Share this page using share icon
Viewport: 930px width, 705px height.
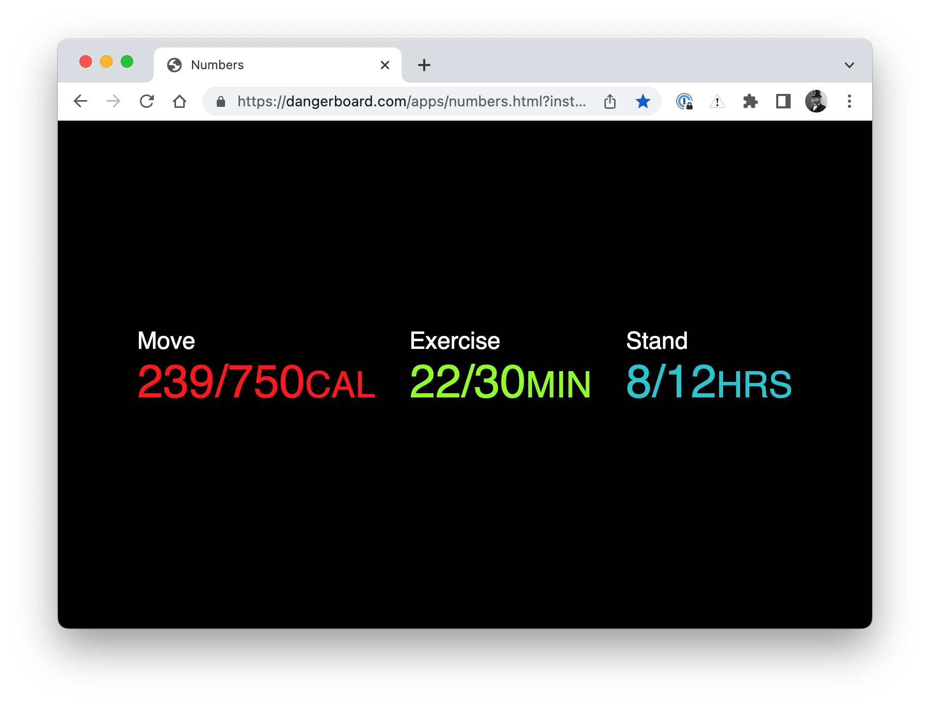tap(610, 101)
